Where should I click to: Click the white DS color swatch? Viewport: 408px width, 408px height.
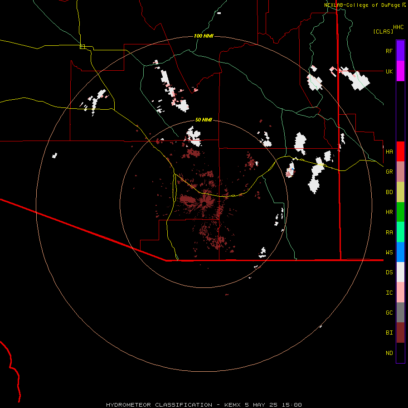pyautogui.click(x=400, y=272)
